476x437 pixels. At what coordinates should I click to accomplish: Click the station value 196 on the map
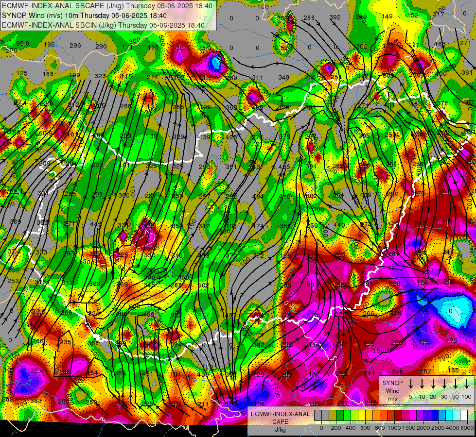tap(49, 45)
